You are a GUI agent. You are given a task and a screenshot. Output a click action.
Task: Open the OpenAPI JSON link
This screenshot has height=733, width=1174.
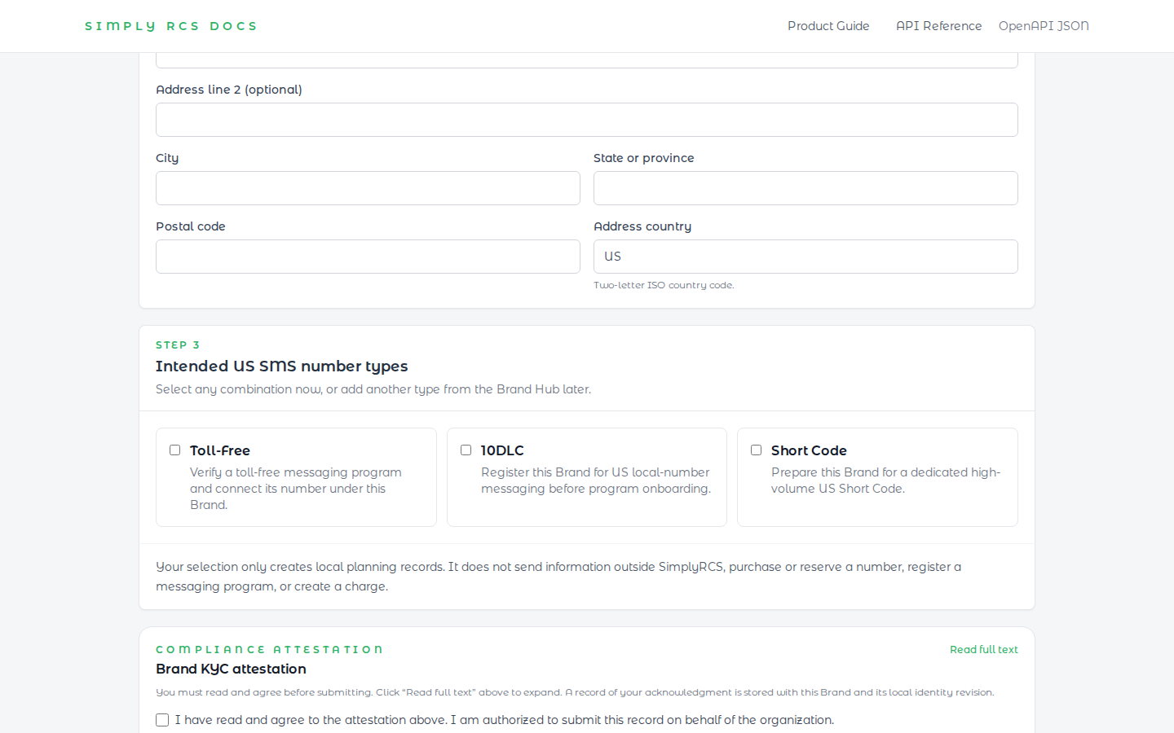pos(1044,26)
